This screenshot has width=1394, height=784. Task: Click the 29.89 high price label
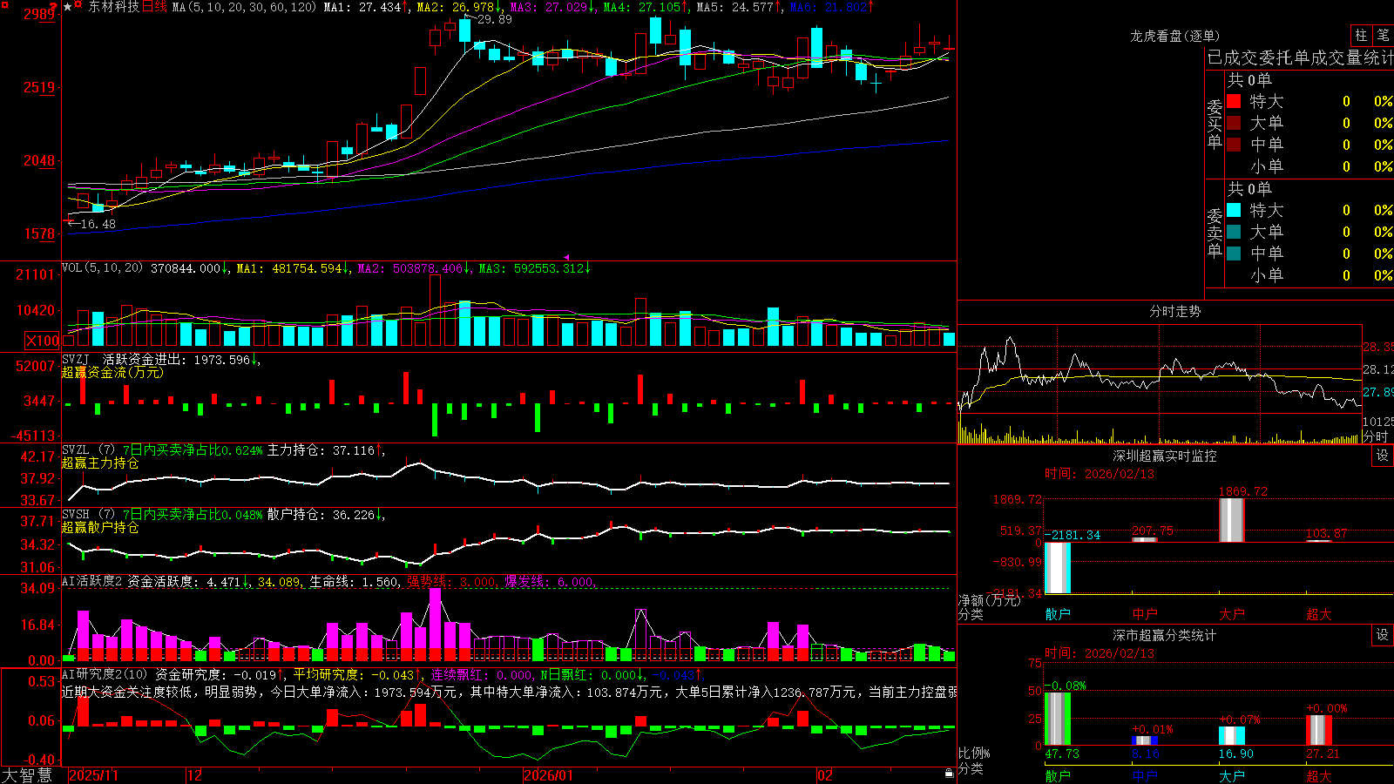click(x=494, y=19)
